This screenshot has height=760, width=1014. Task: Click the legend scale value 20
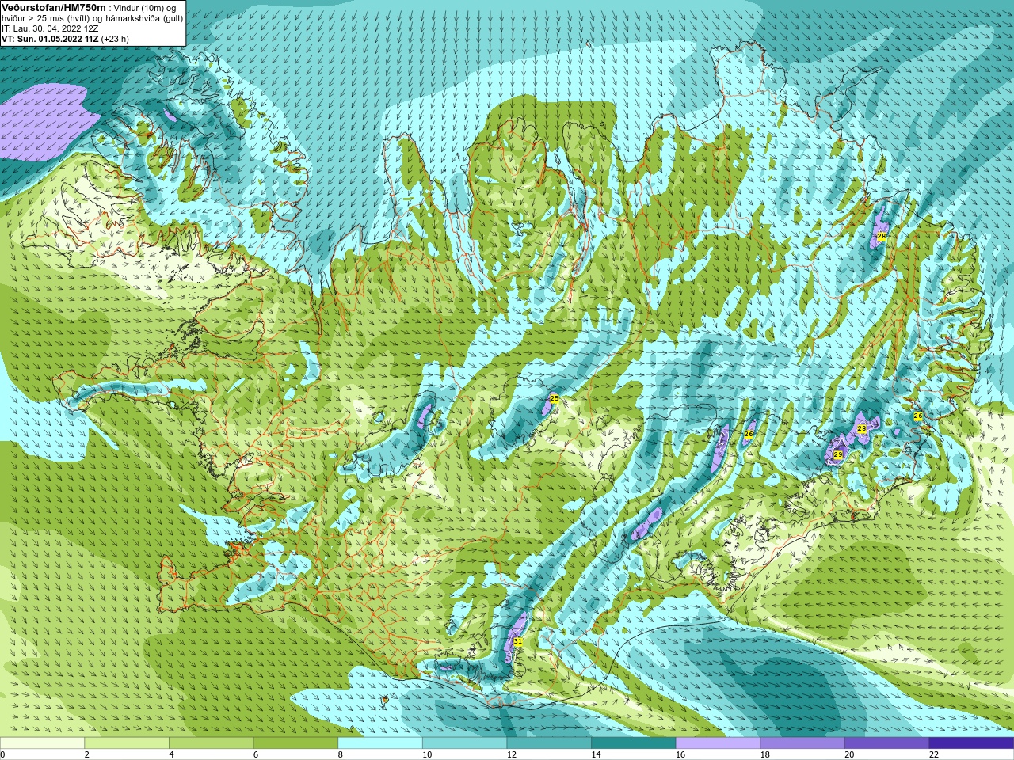[x=849, y=754]
